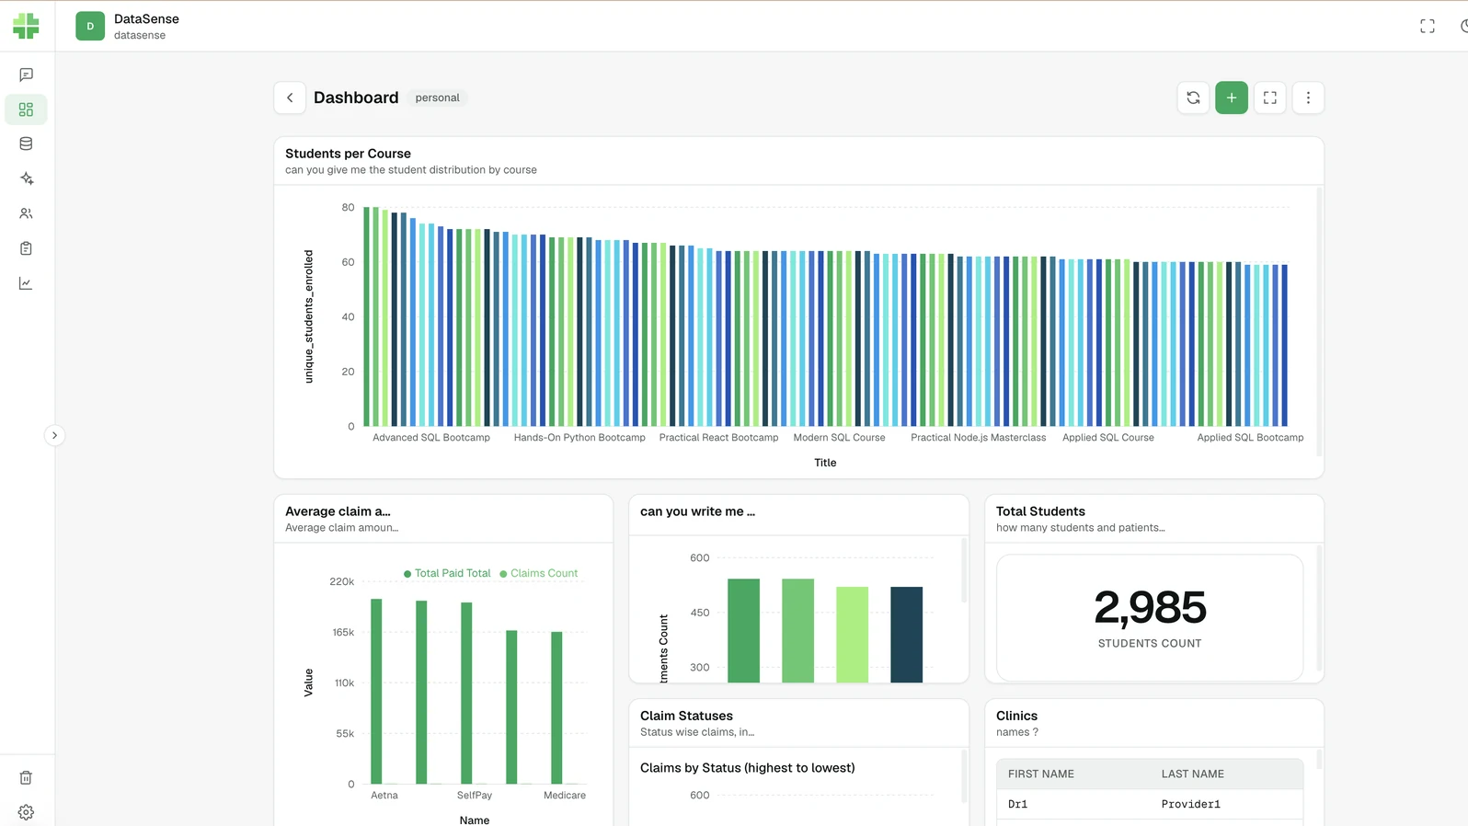Click the 'Dr1' table cell
This screenshot has height=826, width=1468.
1018,804
